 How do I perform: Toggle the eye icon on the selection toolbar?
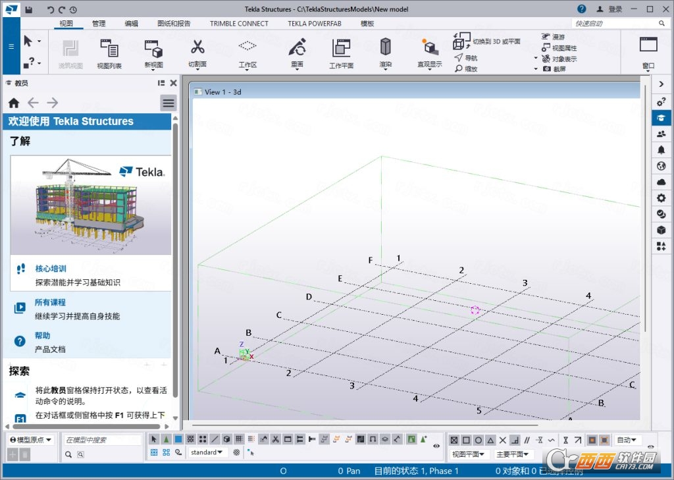[x=436, y=446]
